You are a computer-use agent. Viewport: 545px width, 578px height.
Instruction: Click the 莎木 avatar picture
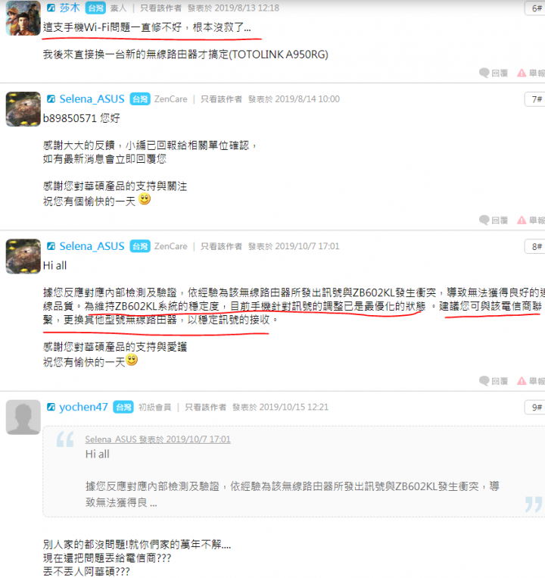coord(23,18)
